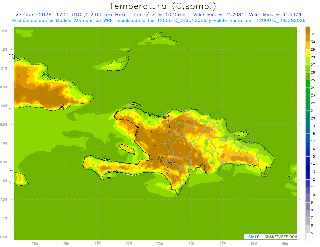
Task: Click the '20N' latitude label
Action: pyautogui.click(x=4, y=106)
